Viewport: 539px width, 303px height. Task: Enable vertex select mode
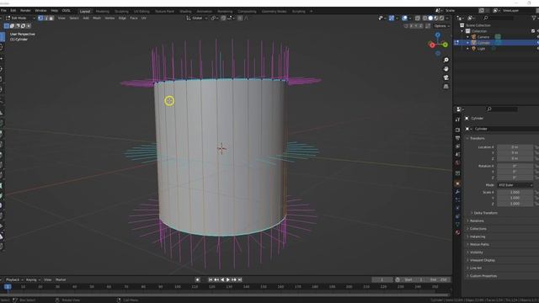tap(40, 18)
